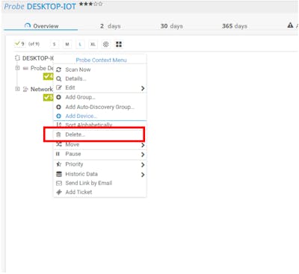
Task: Select the XL size view button
Action: pos(93,44)
